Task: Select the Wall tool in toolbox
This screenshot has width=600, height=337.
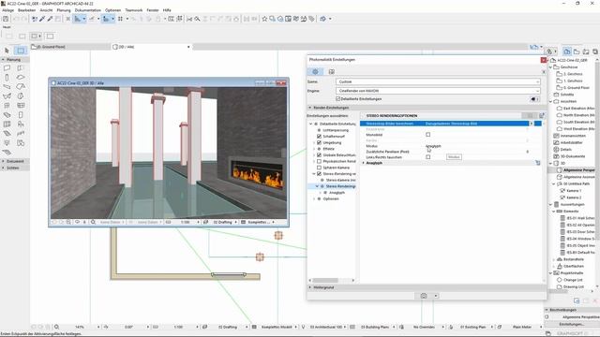Action: click(x=7, y=67)
